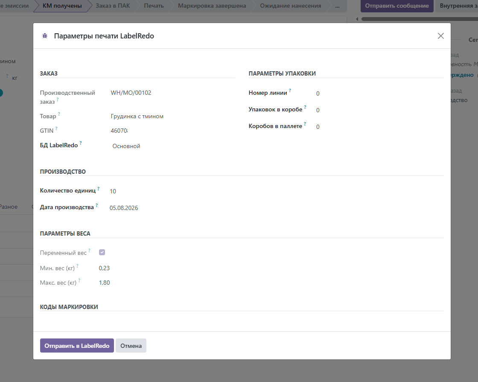Expand the status bar ellipsis for more stages

pos(337,6)
